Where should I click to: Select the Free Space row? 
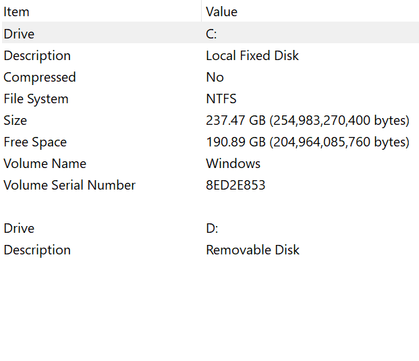pyautogui.click(x=35, y=142)
